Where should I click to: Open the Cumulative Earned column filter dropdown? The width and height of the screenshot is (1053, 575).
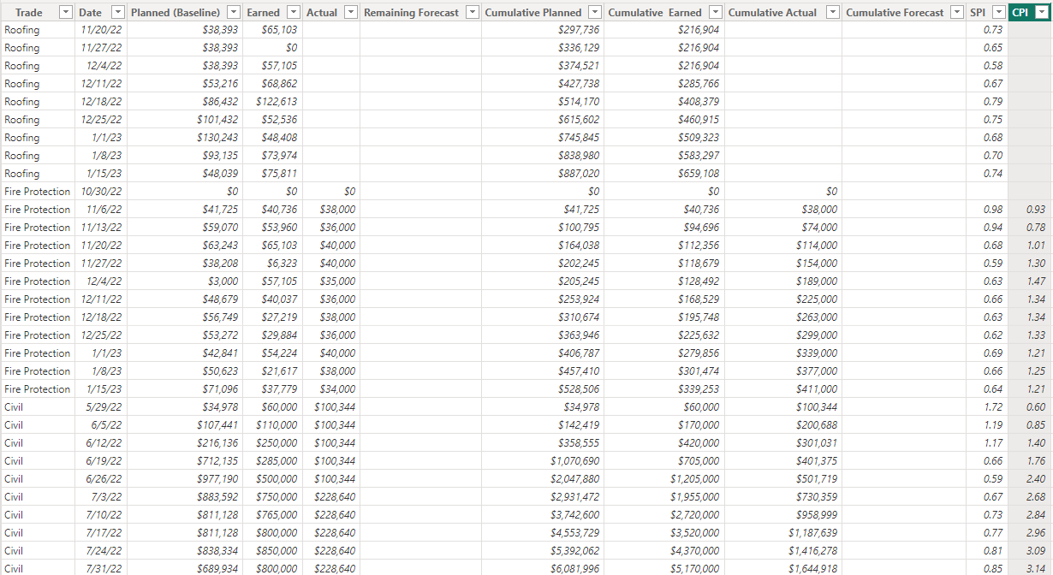point(716,13)
